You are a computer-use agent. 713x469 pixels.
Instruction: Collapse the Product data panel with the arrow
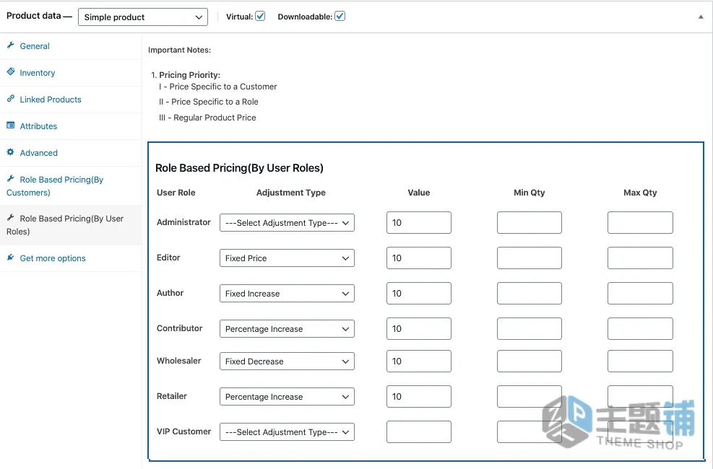pyautogui.click(x=701, y=17)
